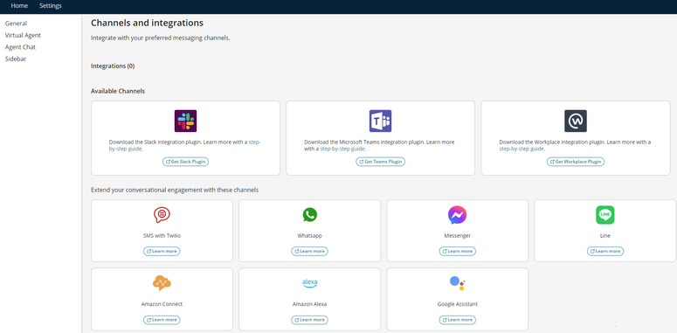The width and height of the screenshot is (677, 333).
Task: Click Learn more under Amazon Connect
Action: (x=162, y=320)
